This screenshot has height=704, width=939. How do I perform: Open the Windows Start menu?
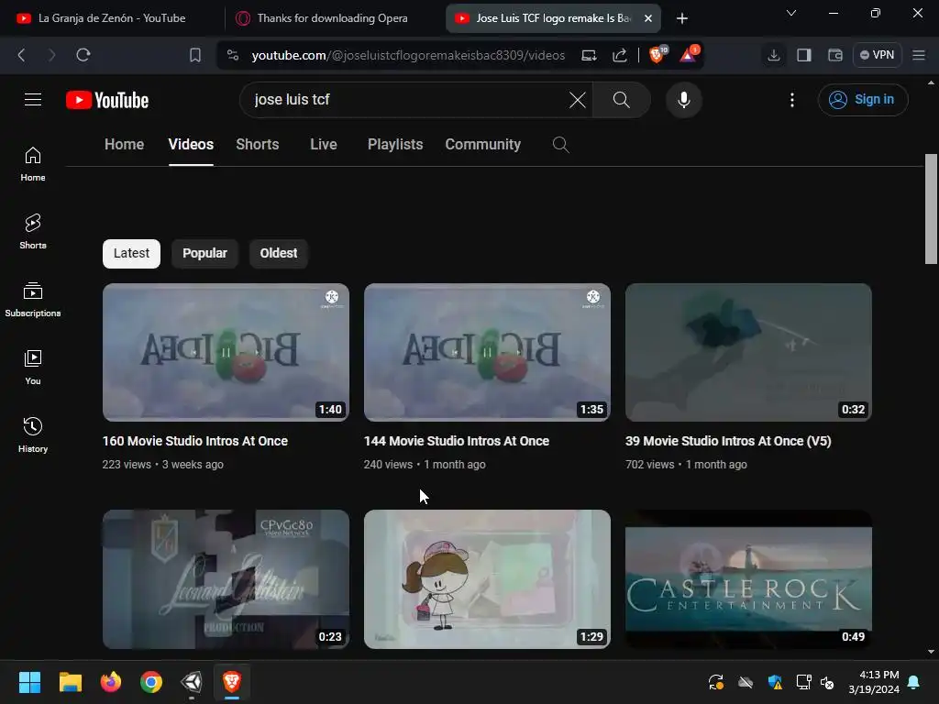pos(30,682)
